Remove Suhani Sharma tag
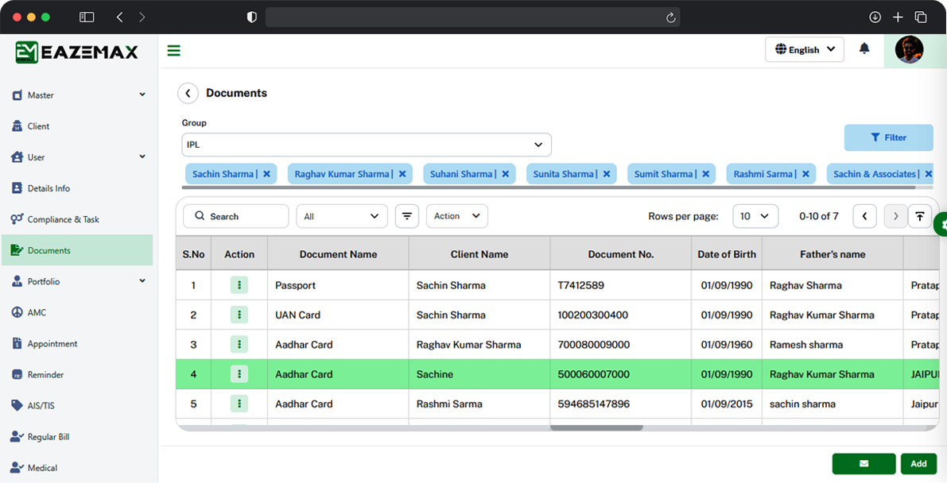This screenshot has width=947, height=483. [x=506, y=174]
